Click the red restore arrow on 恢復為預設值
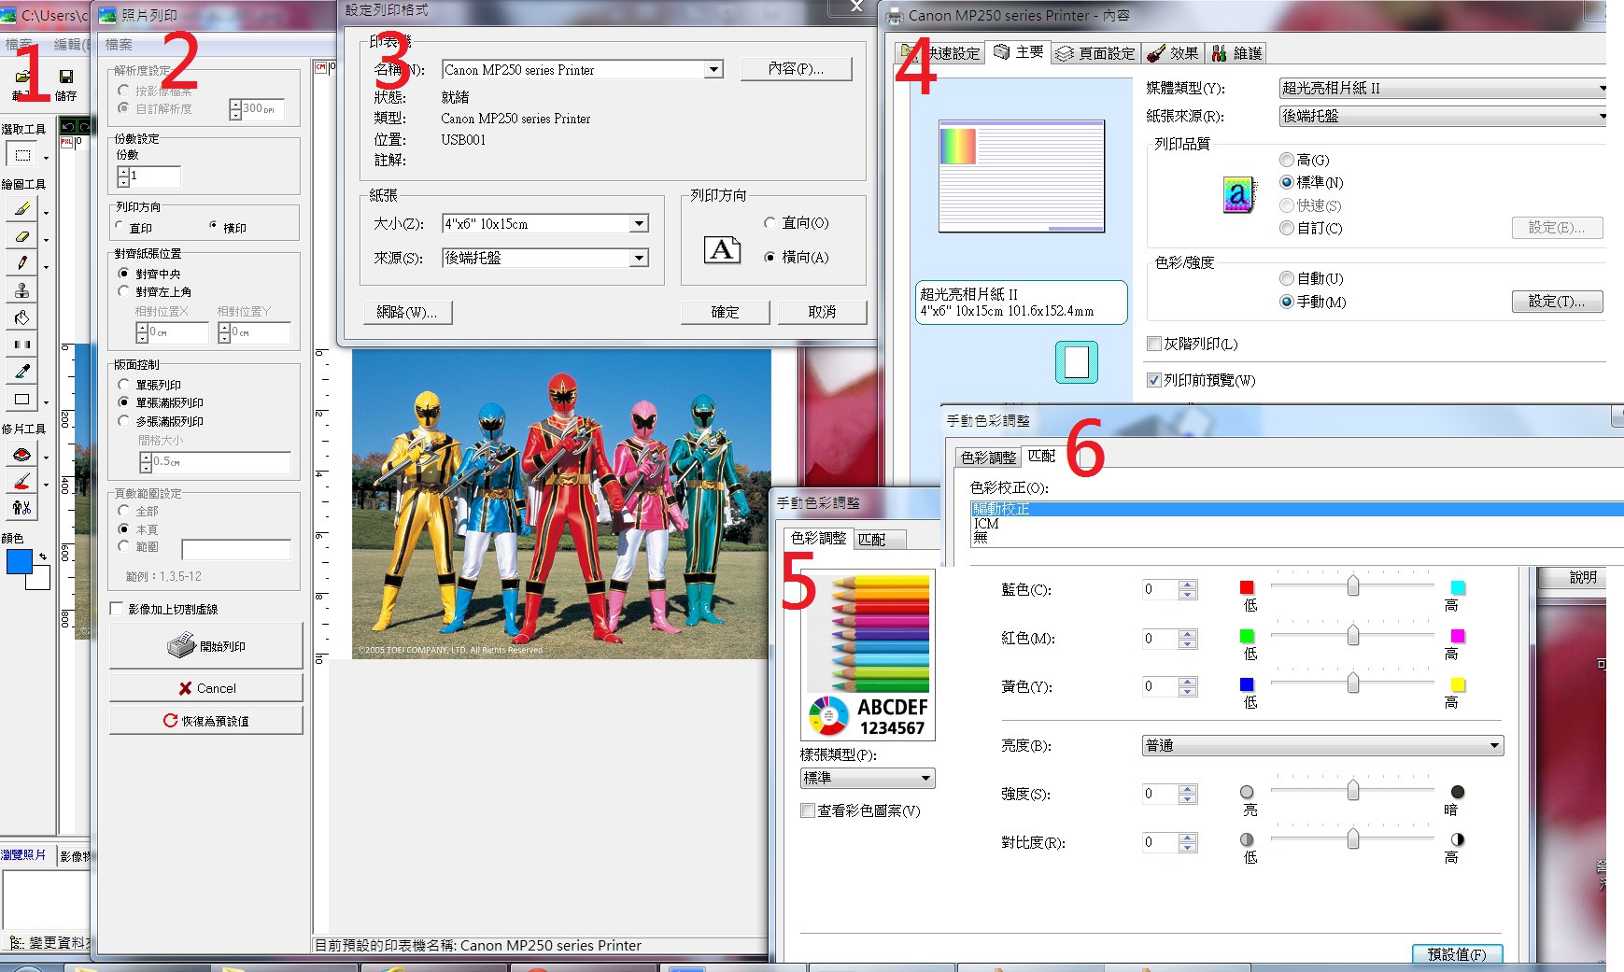 click(x=170, y=721)
